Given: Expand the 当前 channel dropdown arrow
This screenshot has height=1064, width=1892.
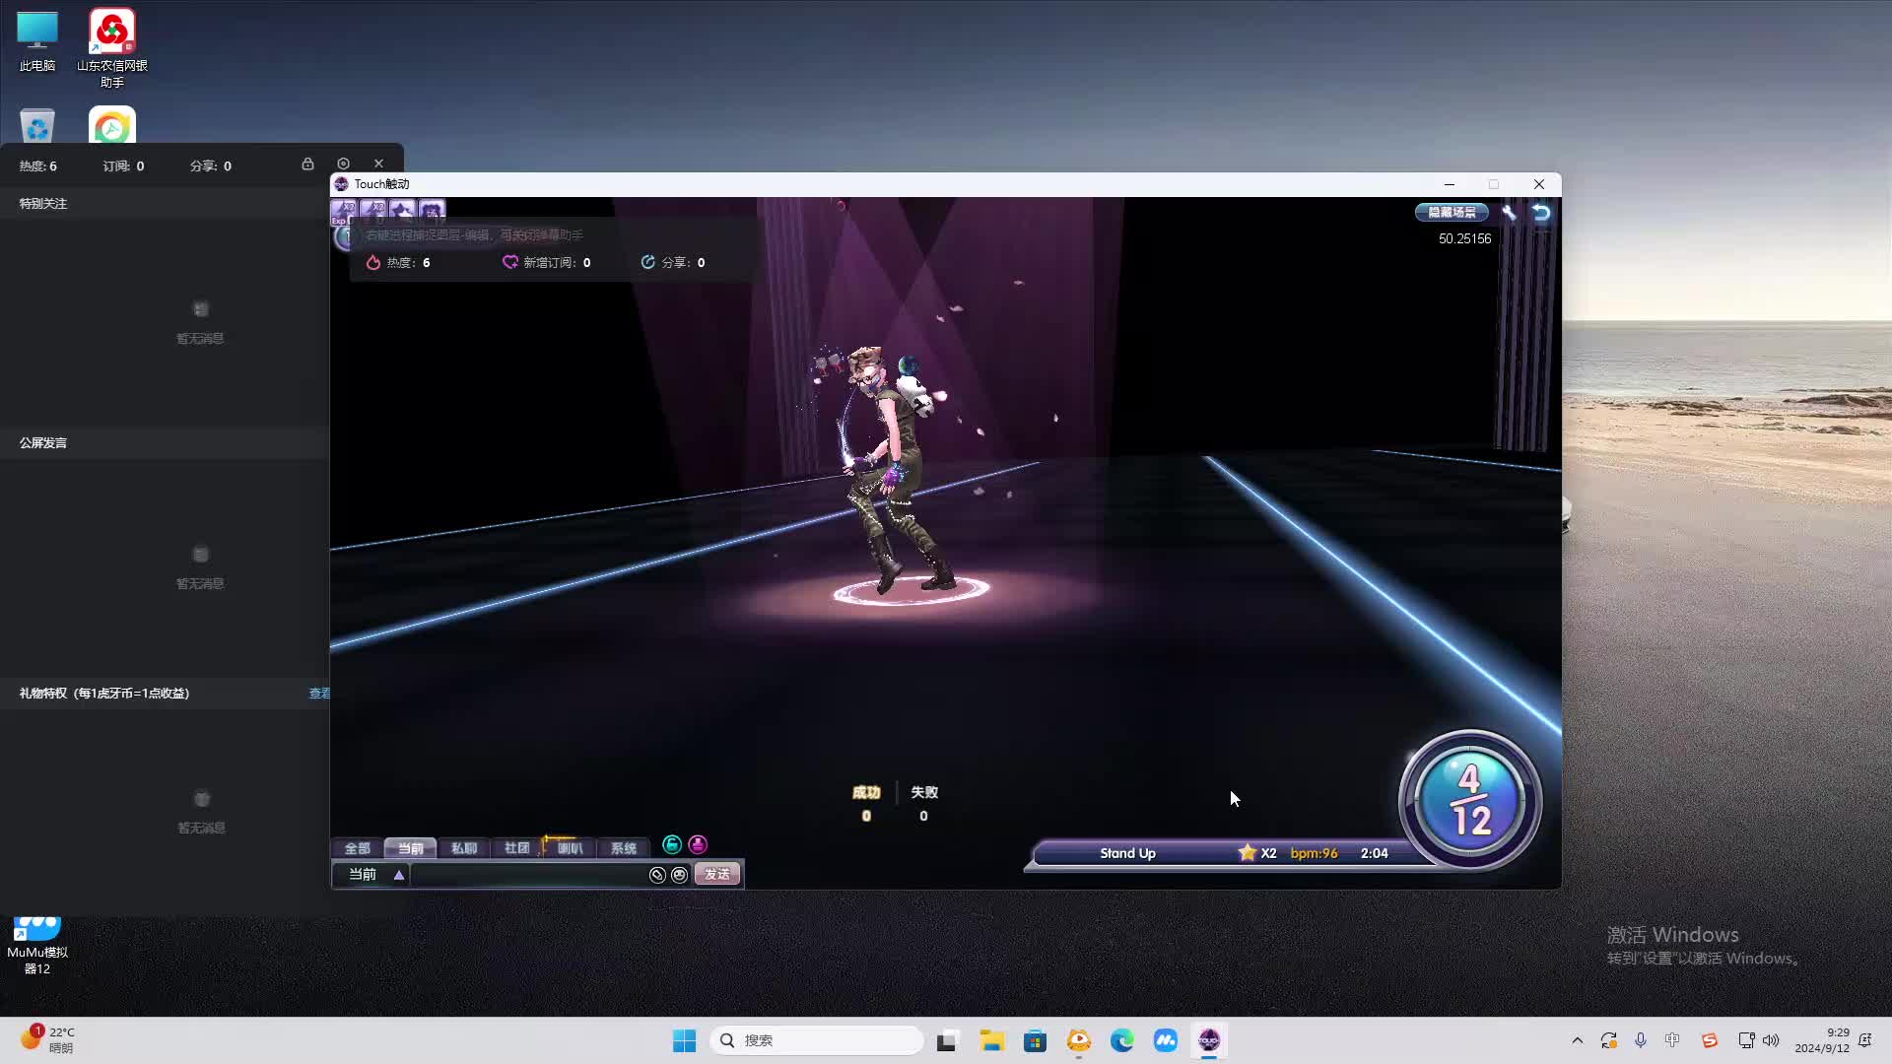Looking at the screenshot, I should coord(399,875).
